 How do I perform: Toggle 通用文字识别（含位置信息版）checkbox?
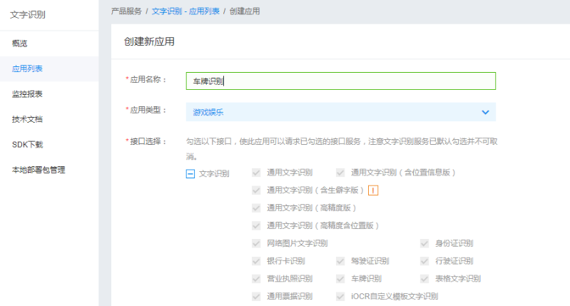[340, 173]
